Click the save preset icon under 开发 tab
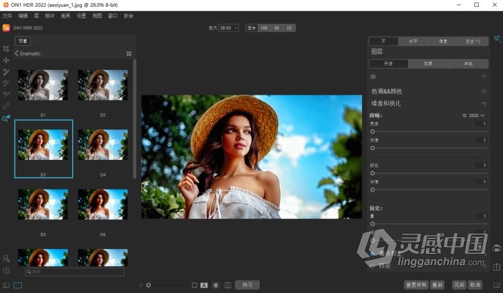Screen dimensions: 503x293 coord(373,76)
